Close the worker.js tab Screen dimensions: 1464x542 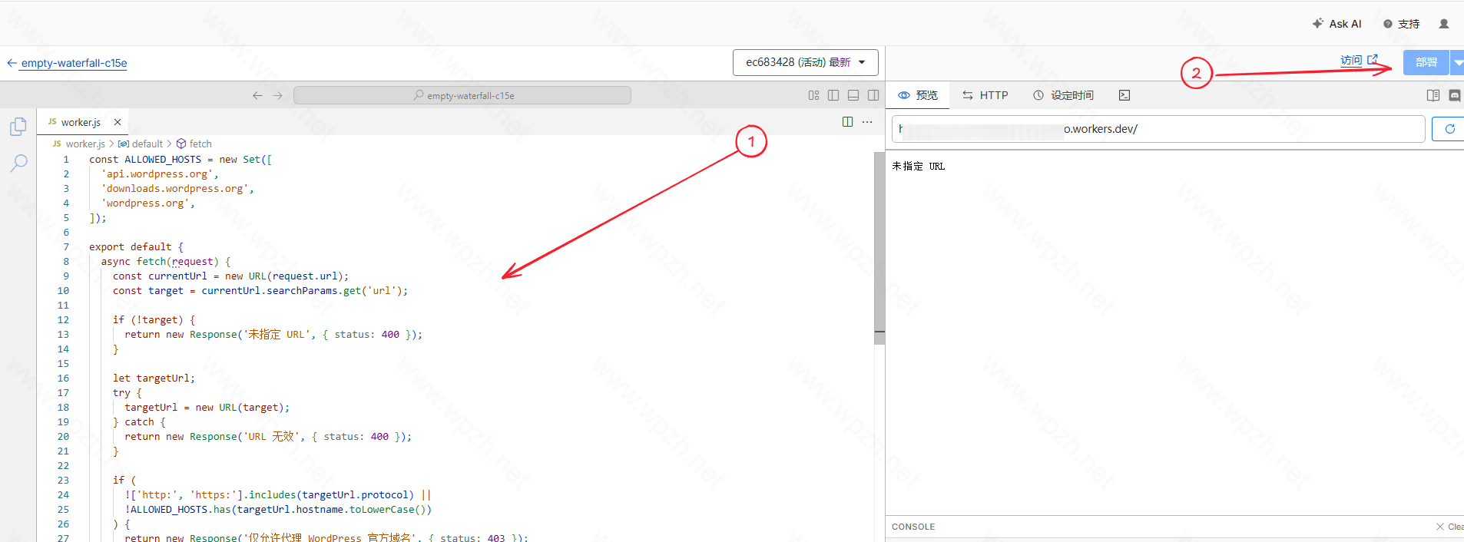click(118, 122)
